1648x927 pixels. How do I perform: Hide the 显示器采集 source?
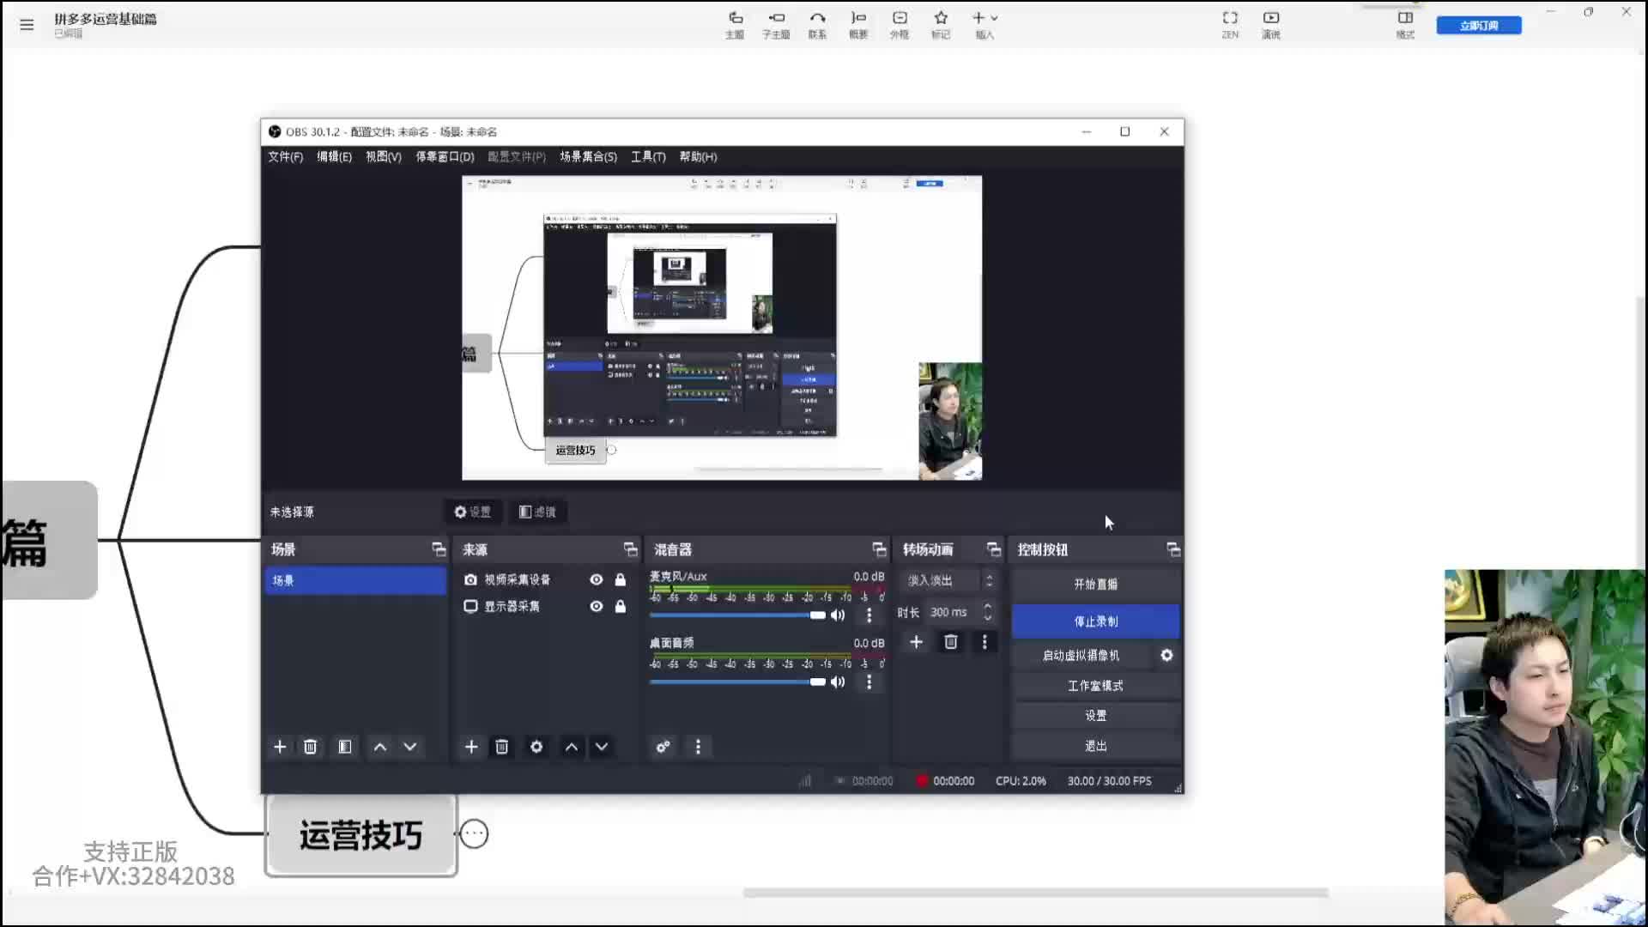coord(597,606)
